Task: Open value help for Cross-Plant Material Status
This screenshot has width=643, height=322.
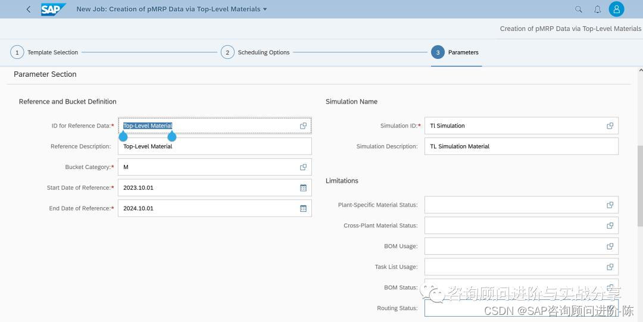Action: pyautogui.click(x=610, y=226)
